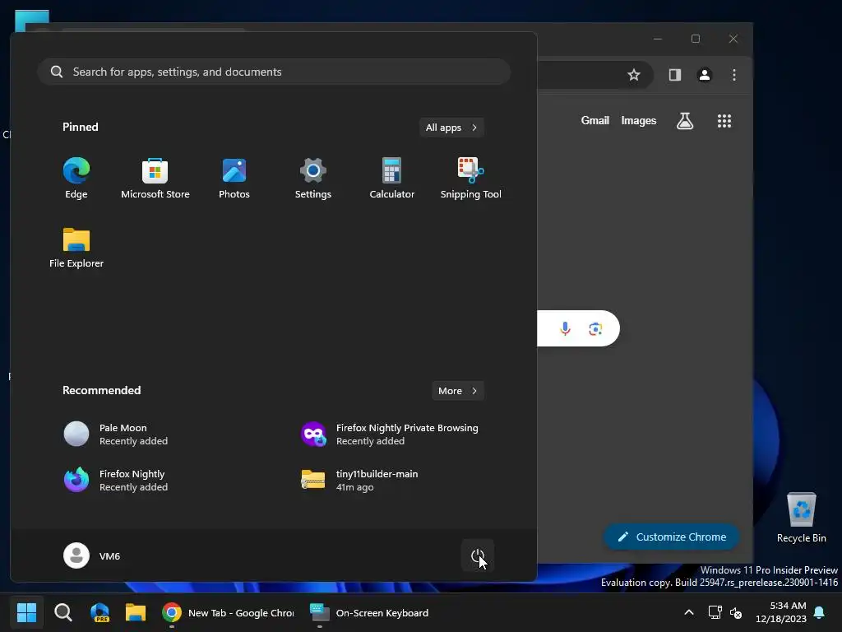This screenshot has width=842, height=632.
Task: Toggle the Chrome side panel
Action: click(675, 75)
